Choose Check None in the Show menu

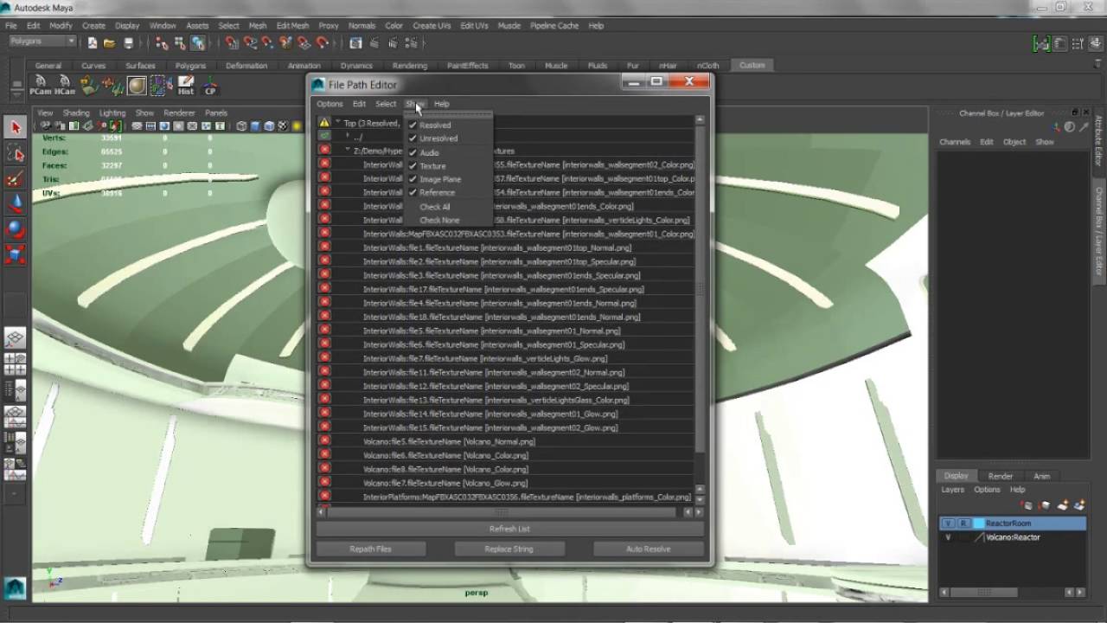click(439, 221)
